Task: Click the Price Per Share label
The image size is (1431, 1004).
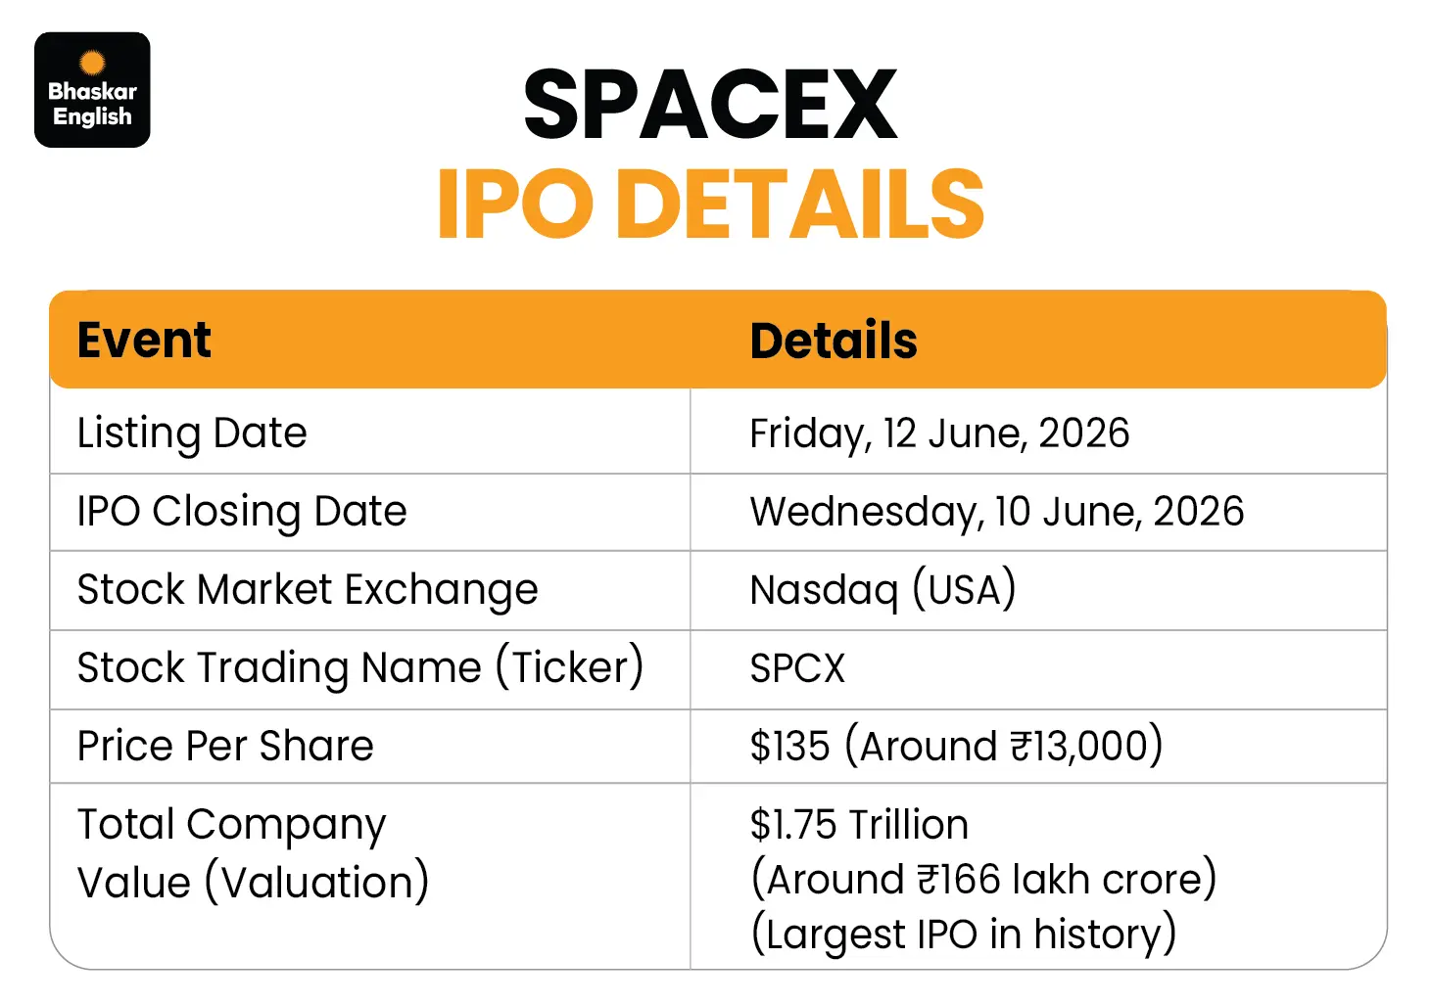Action: click(225, 746)
